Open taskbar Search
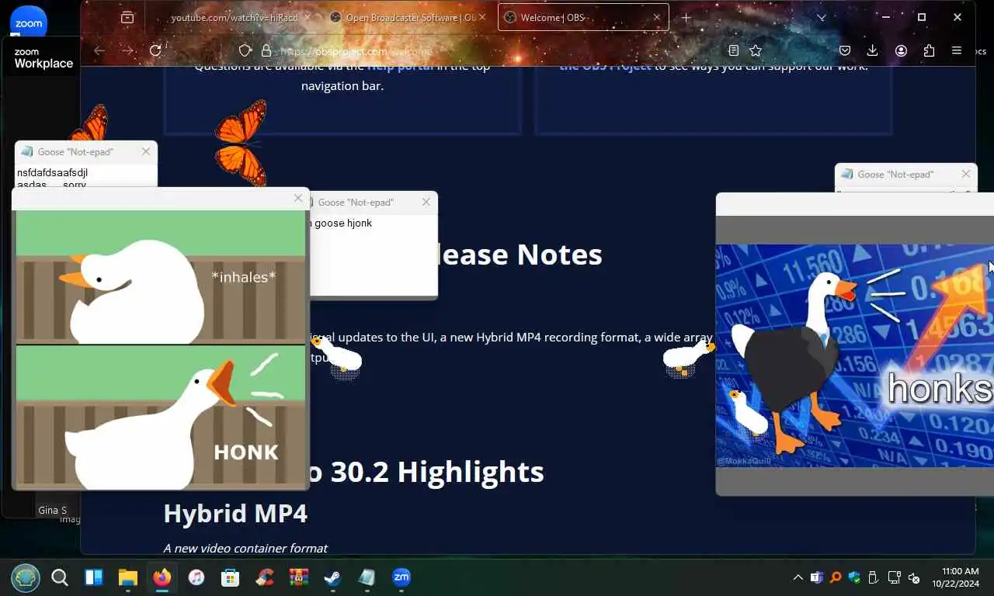The height and width of the screenshot is (596, 994). pos(60,577)
